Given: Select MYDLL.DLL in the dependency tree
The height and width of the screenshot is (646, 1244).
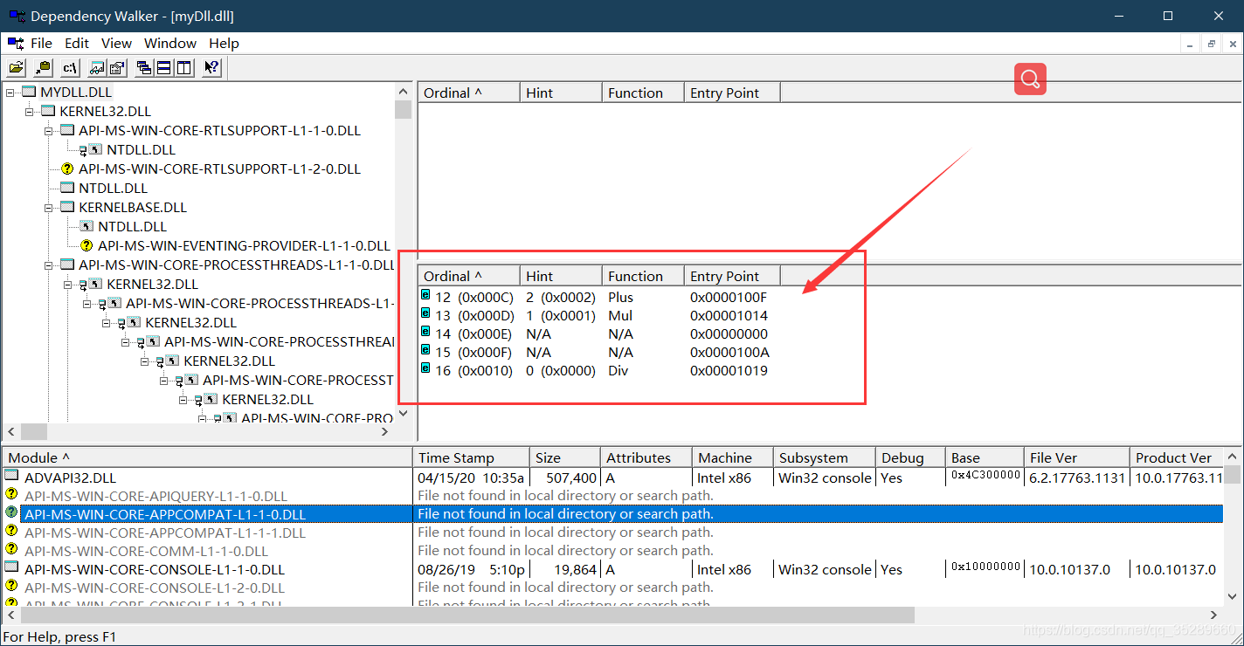Looking at the screenshot, I should click(76, 92).
